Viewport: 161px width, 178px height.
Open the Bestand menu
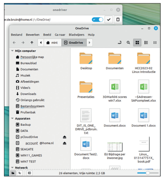17,35
